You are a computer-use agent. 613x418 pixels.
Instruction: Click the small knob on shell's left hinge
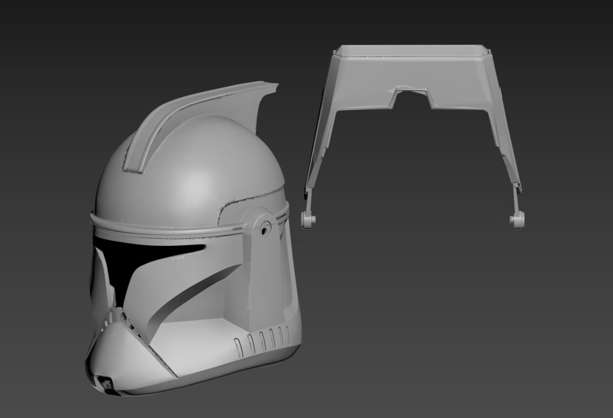pos(308,219)
